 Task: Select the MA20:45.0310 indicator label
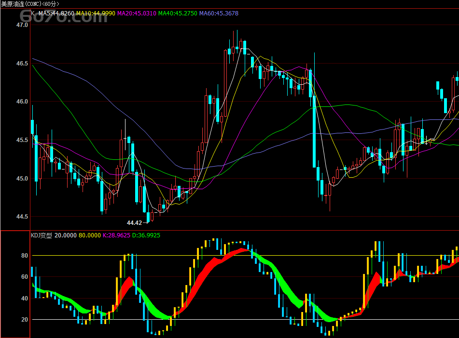[x=137, y=13]
